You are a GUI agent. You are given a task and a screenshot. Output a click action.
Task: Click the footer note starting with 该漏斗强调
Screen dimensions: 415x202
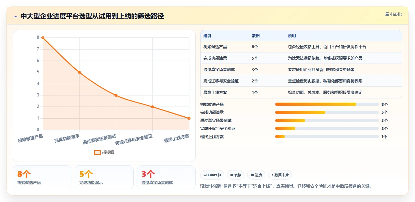[286, 186]
